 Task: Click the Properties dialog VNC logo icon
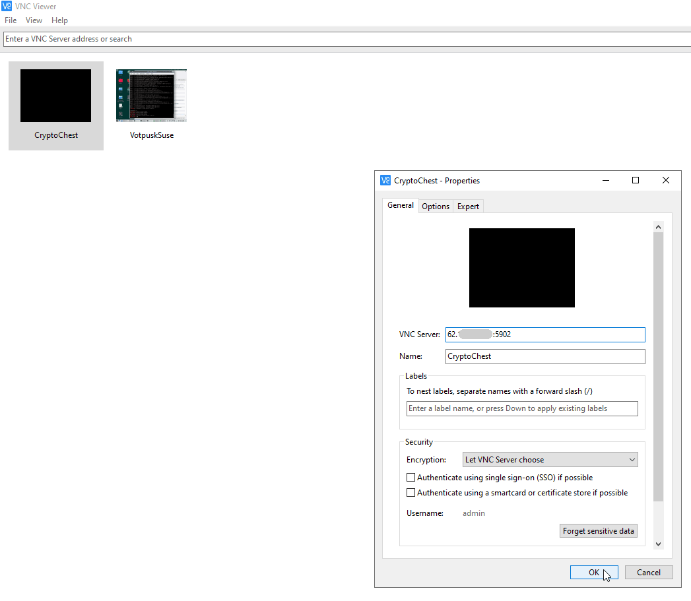(385, 180)
